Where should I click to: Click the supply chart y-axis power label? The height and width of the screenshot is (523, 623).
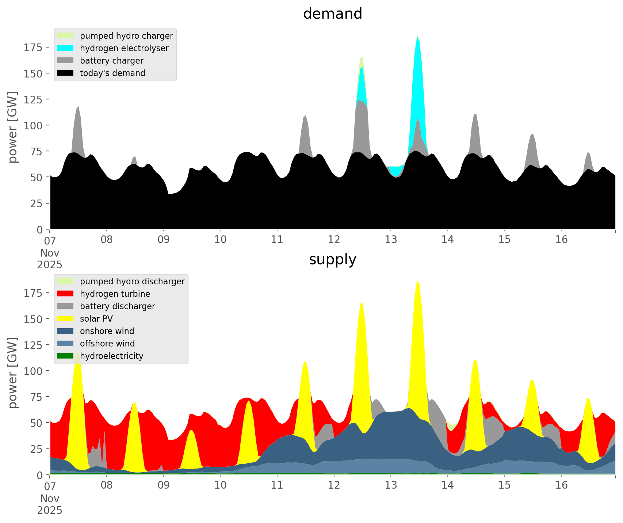[x=13, y=373]
